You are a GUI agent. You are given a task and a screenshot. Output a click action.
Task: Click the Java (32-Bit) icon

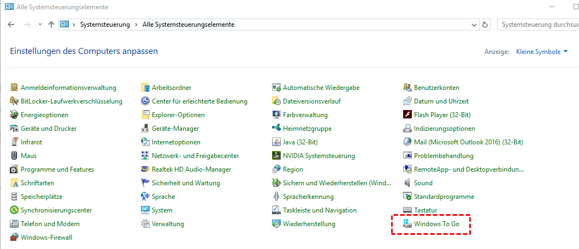[x=277, y=142]
